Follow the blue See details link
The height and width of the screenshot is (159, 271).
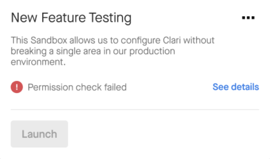[x=236, y=87]
